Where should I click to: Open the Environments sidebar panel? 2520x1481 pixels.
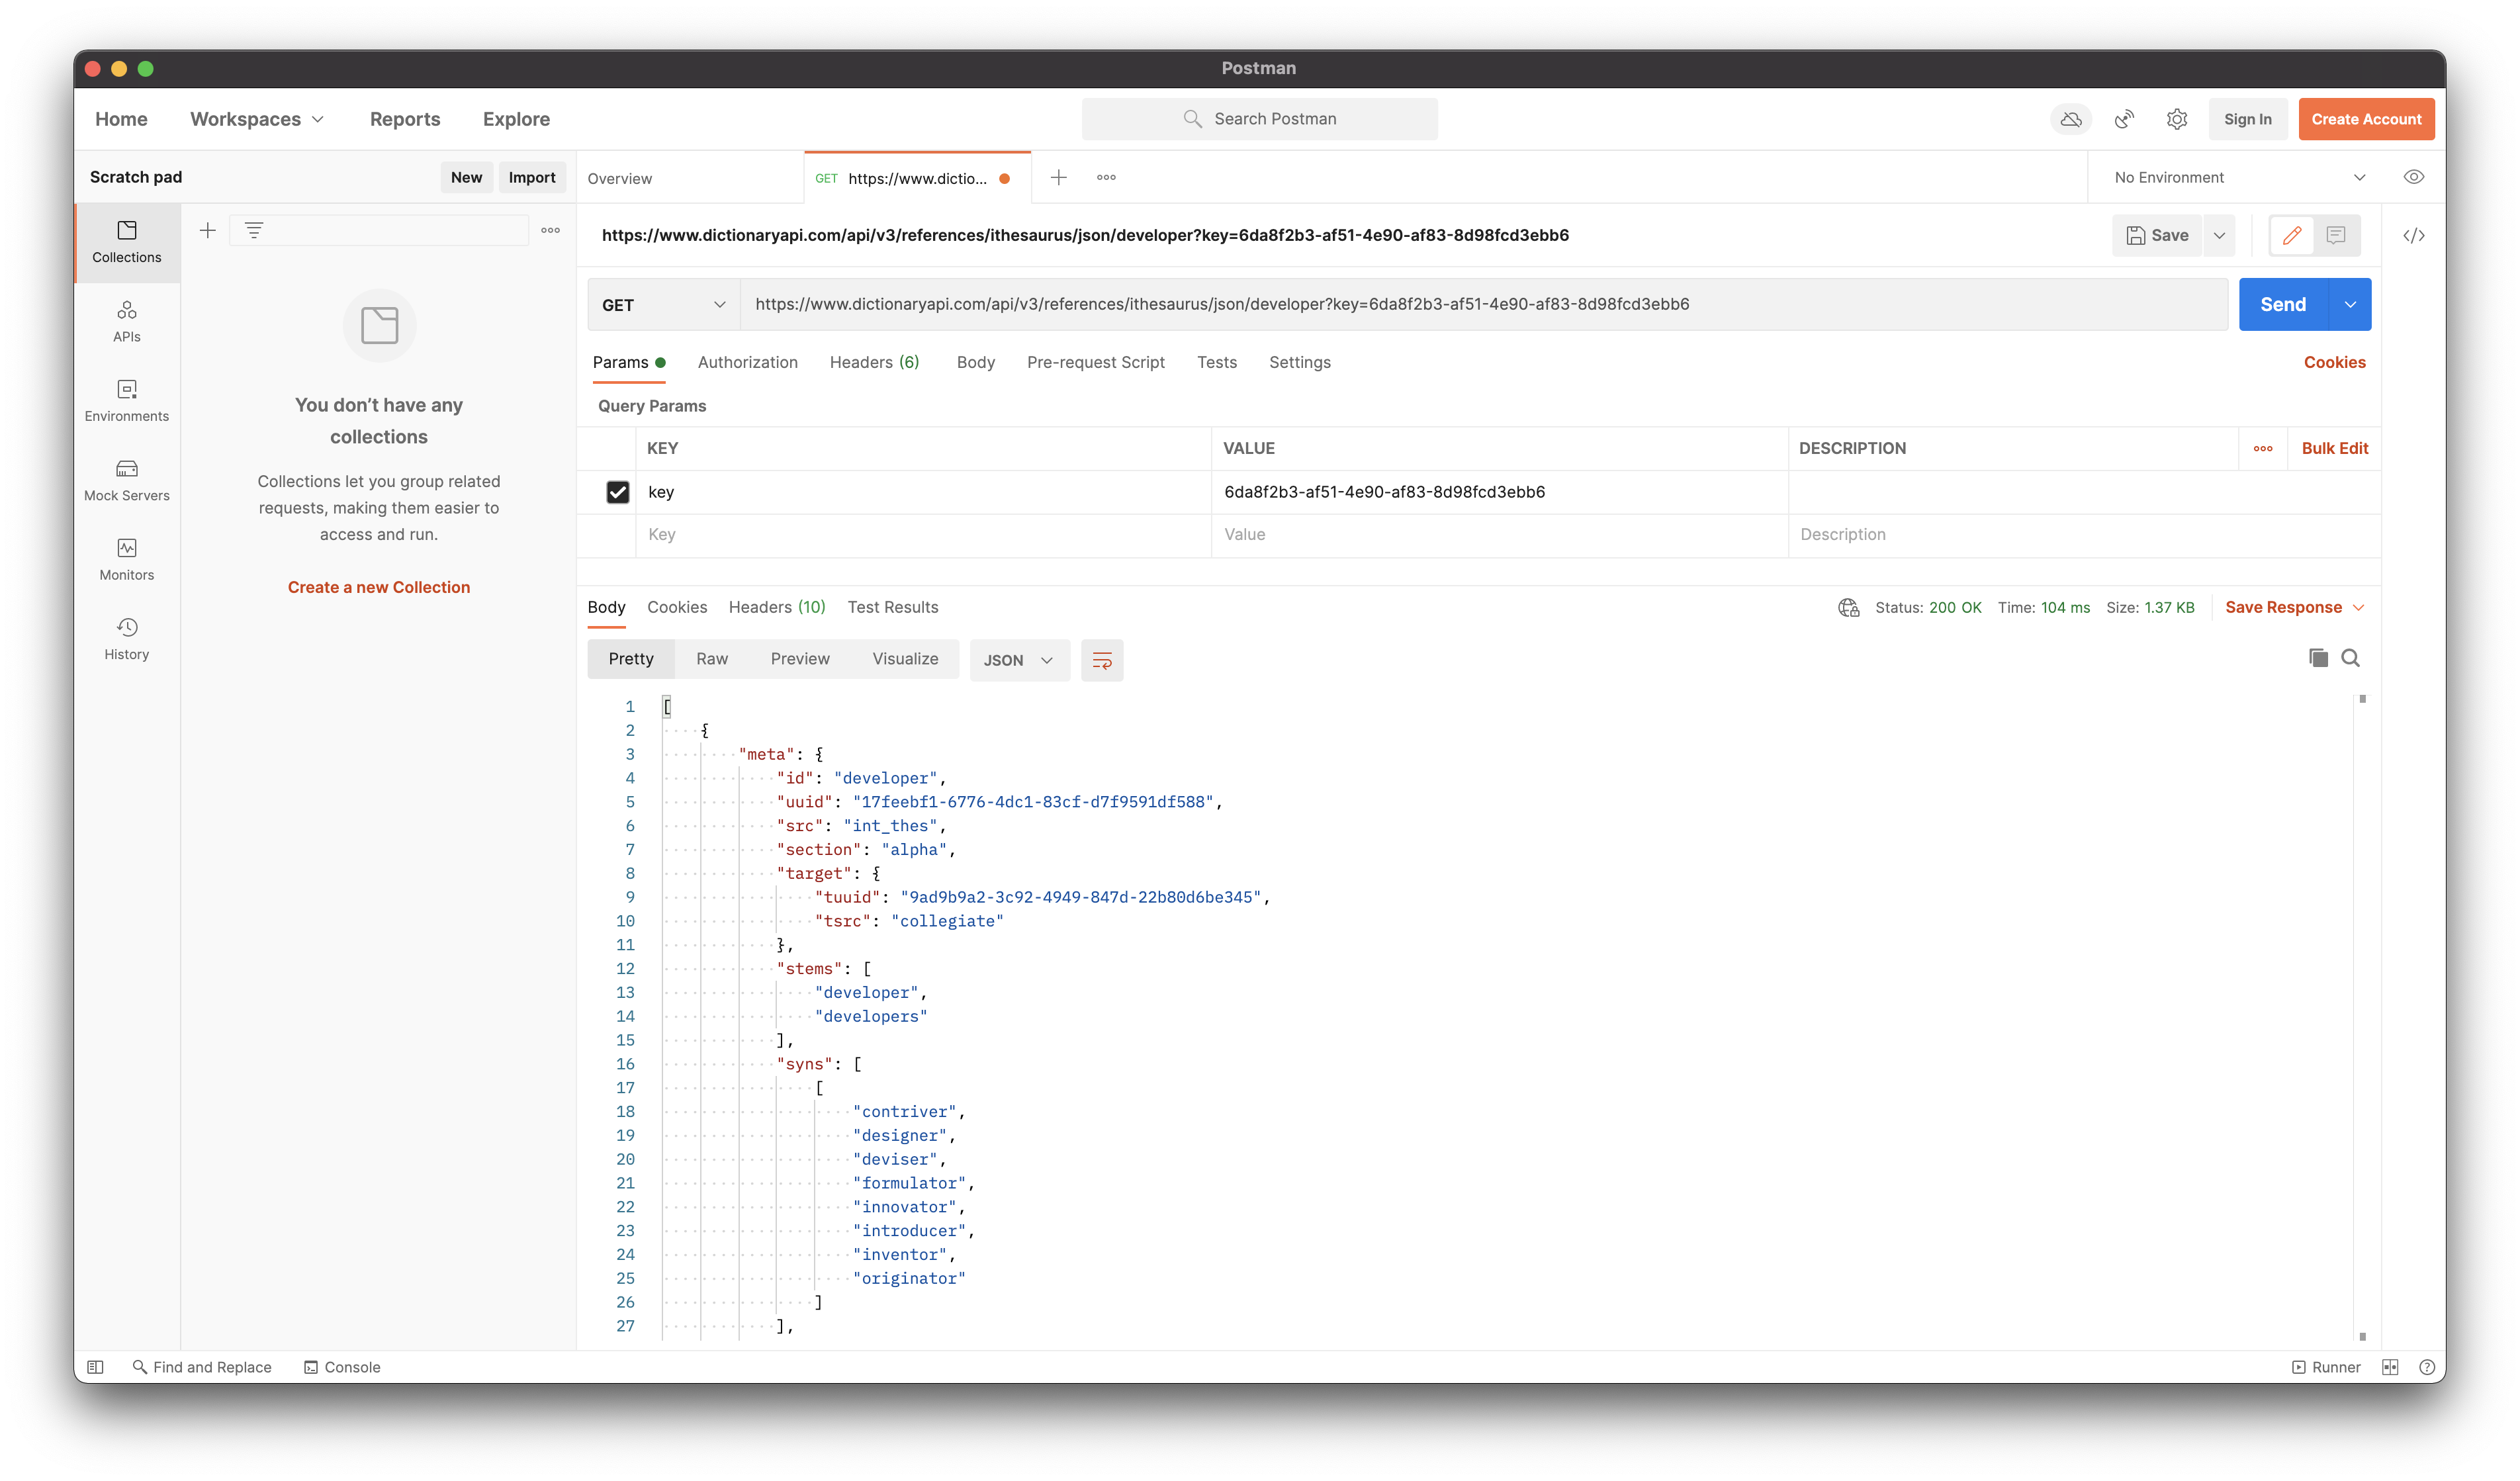tap(126, 401)
